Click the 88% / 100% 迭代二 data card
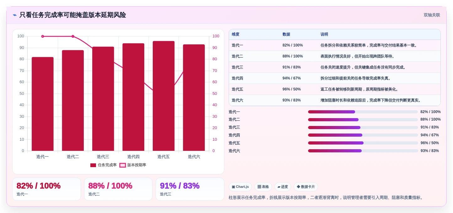The width and height of the screenshot is (453, 213). (118, 189)
